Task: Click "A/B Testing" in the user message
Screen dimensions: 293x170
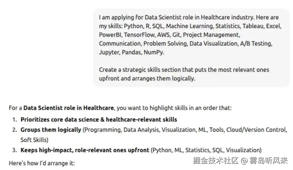Action: (x=256, y=43)
